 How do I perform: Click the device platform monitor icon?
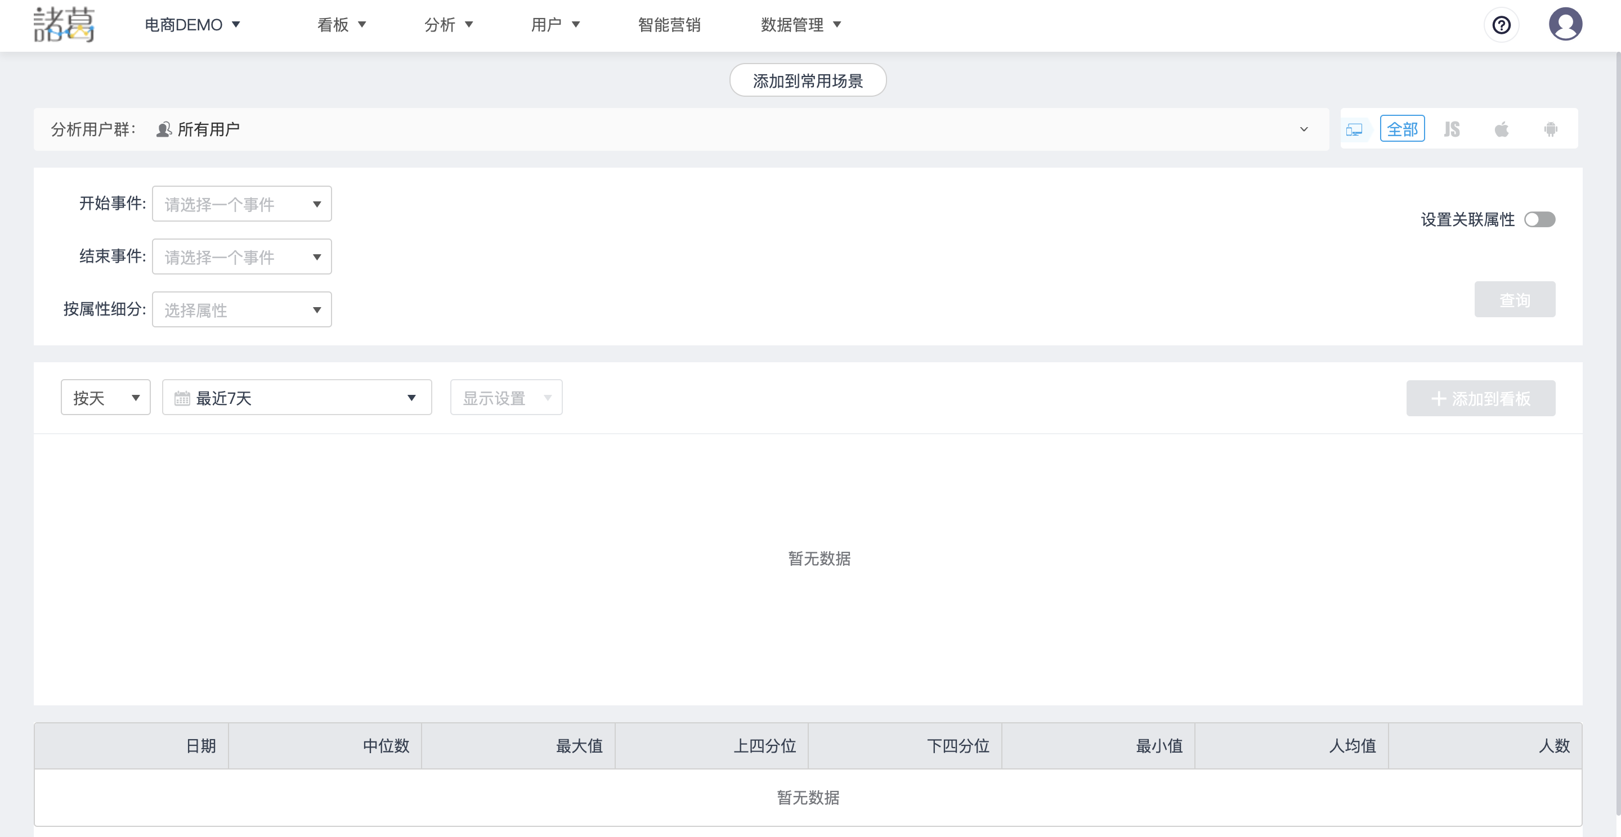click(1354, 129)
